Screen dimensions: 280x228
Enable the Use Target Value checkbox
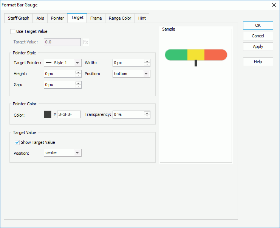[x=13, y=32]
